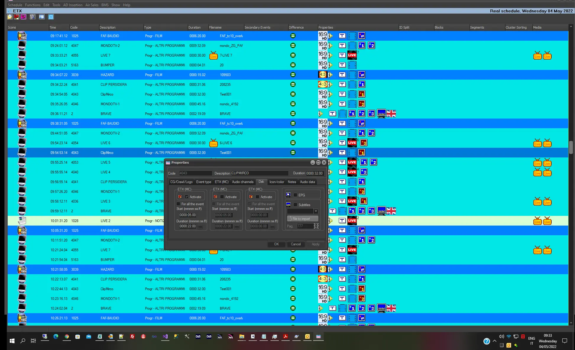
Task: Enable the Subtitles checkbox
Action: click(295, 205)
